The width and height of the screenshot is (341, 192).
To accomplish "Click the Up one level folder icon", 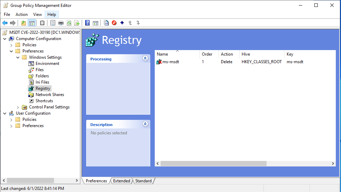I will coord(24,23).
